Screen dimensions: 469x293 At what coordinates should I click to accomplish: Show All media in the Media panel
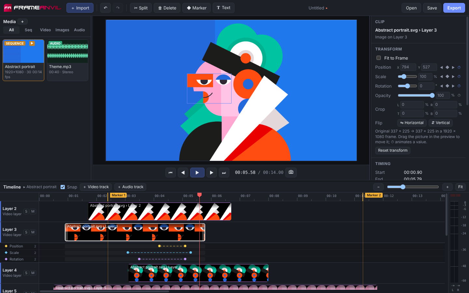pos(11,30)
